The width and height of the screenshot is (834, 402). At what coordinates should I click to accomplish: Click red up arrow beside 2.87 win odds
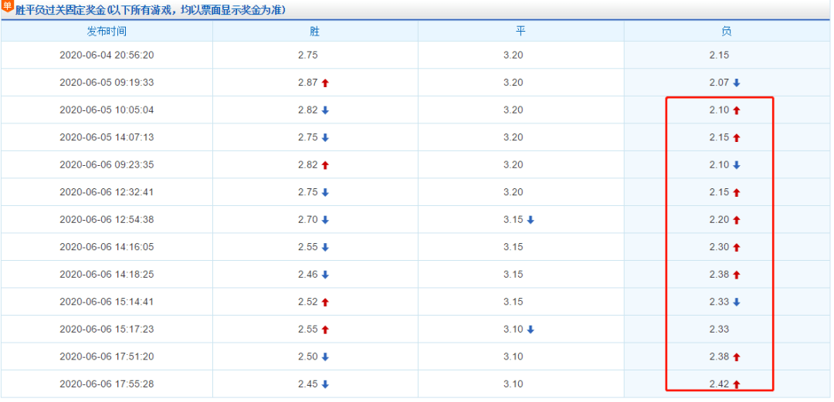pyautogui.click(x=325, y=83)
